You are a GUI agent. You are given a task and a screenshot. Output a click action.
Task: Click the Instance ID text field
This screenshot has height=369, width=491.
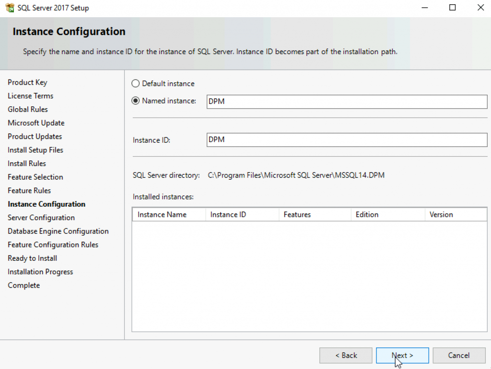point(347,140)
